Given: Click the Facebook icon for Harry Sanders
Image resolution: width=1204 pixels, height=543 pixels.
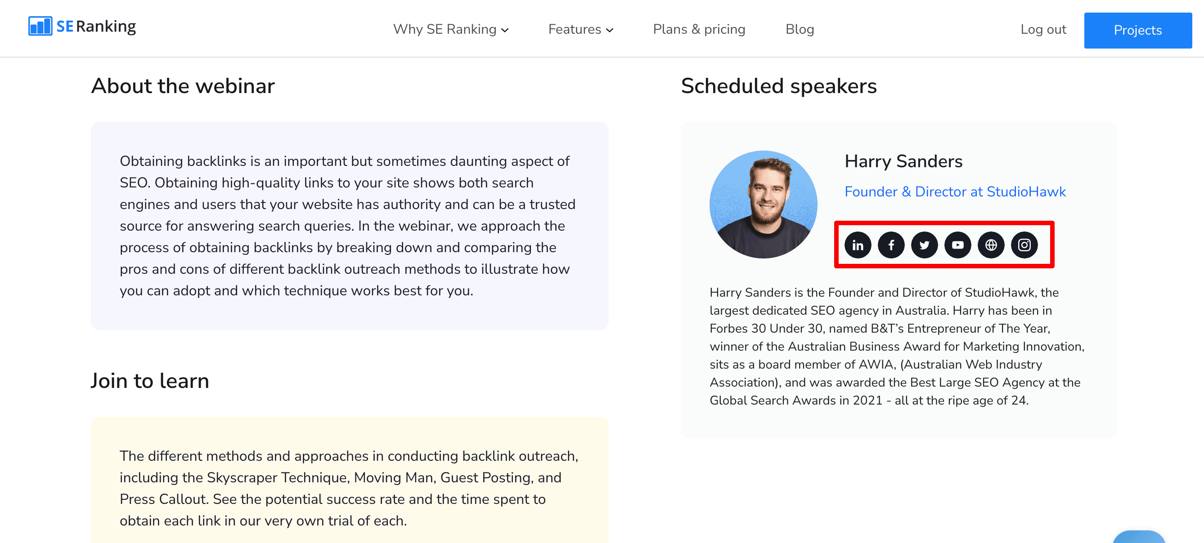Looking at the screenshot, I should coord(891,245).
